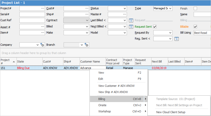Expand the Request By dropdown
The height and width of the screenshot is (116, 211).
click(170, 33)
